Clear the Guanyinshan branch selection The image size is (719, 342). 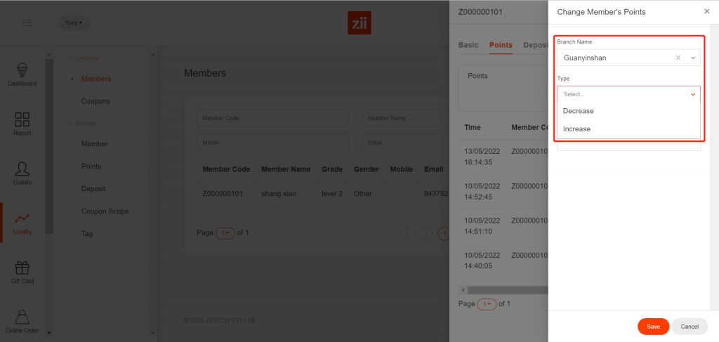click(x=678, y=58)
